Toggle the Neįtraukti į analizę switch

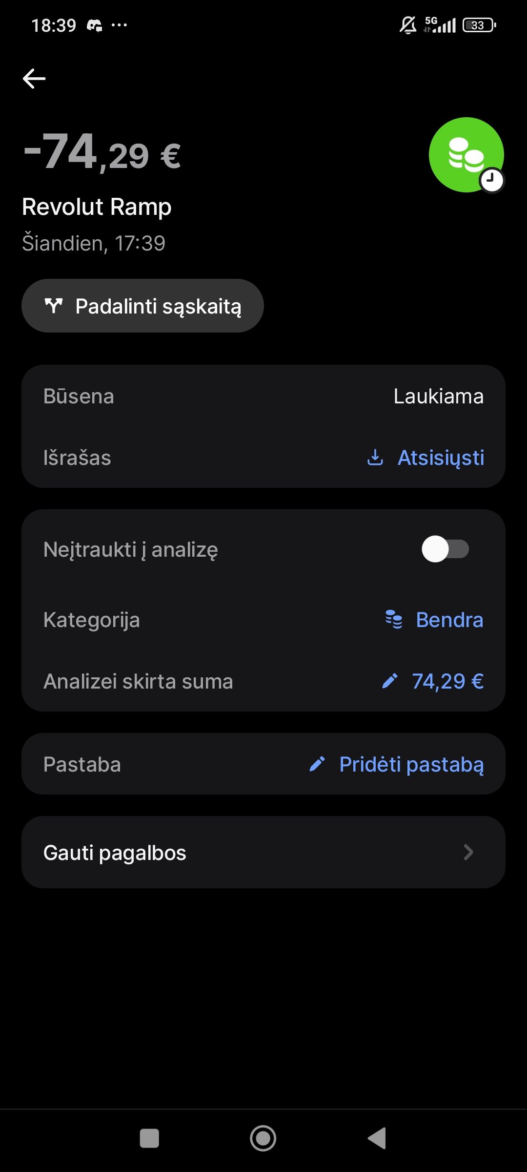[x=445, y=549]
